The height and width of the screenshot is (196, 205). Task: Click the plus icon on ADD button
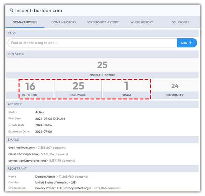point(191,43)
